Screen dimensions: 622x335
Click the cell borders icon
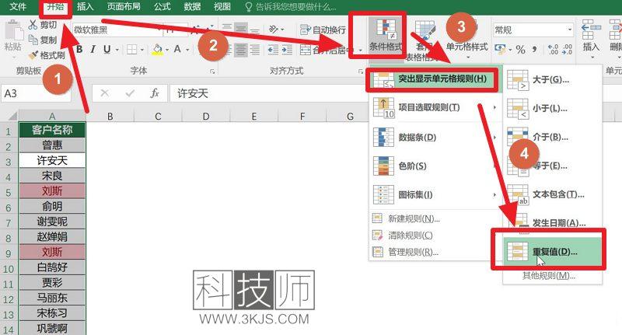pyautogui.click(x=131, y=49)
